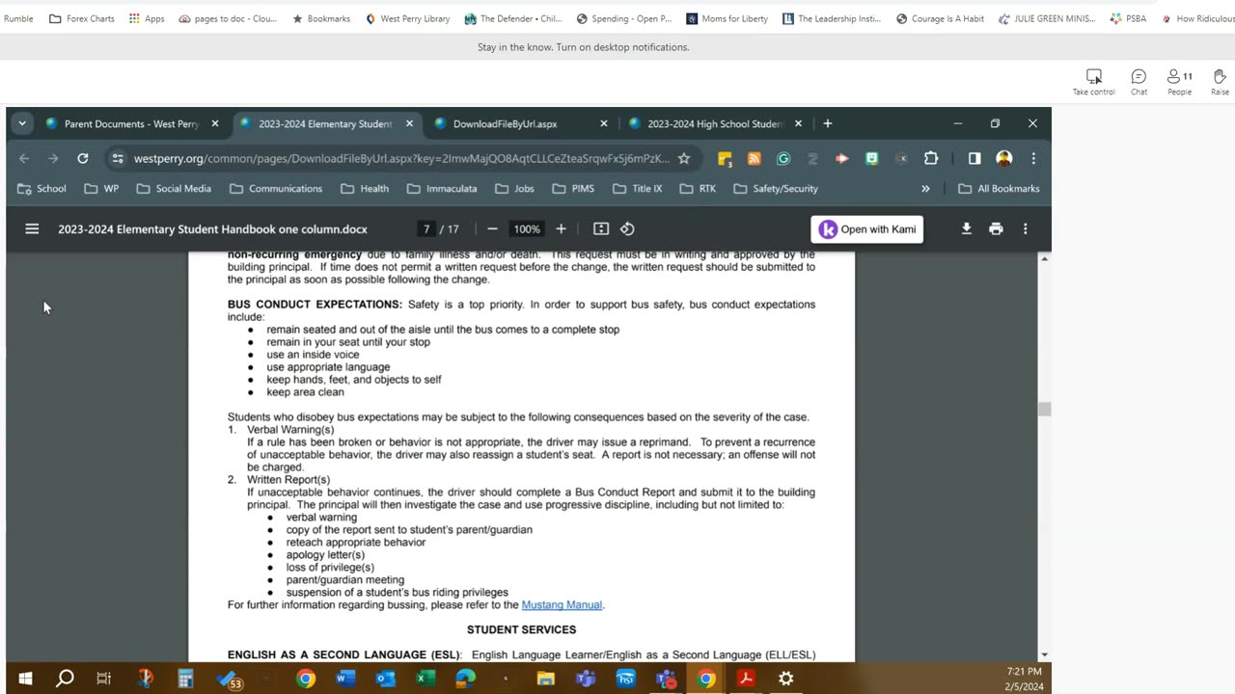Viewport: 1235px width, 694px height.
Task: Open the Immaculata bookmarks folder
Action: pos(442,189)
